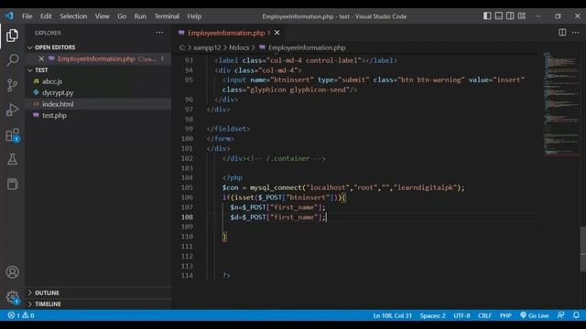Close the EmployeeInformation.php editor tab
This screenshot has width=586, height=329.
(x=277, y=33)
